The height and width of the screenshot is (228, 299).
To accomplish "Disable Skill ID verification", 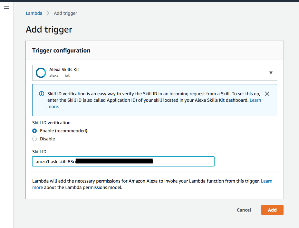I will coord(34,139).
